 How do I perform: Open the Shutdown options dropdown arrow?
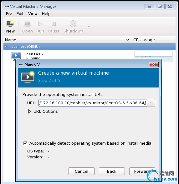point(89,27)
